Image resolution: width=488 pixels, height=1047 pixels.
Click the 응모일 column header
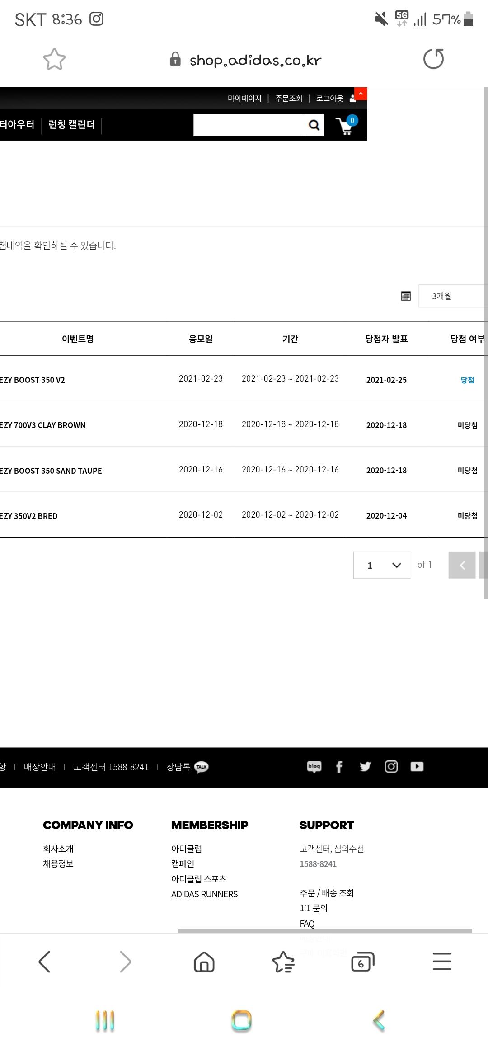point(201,339)
